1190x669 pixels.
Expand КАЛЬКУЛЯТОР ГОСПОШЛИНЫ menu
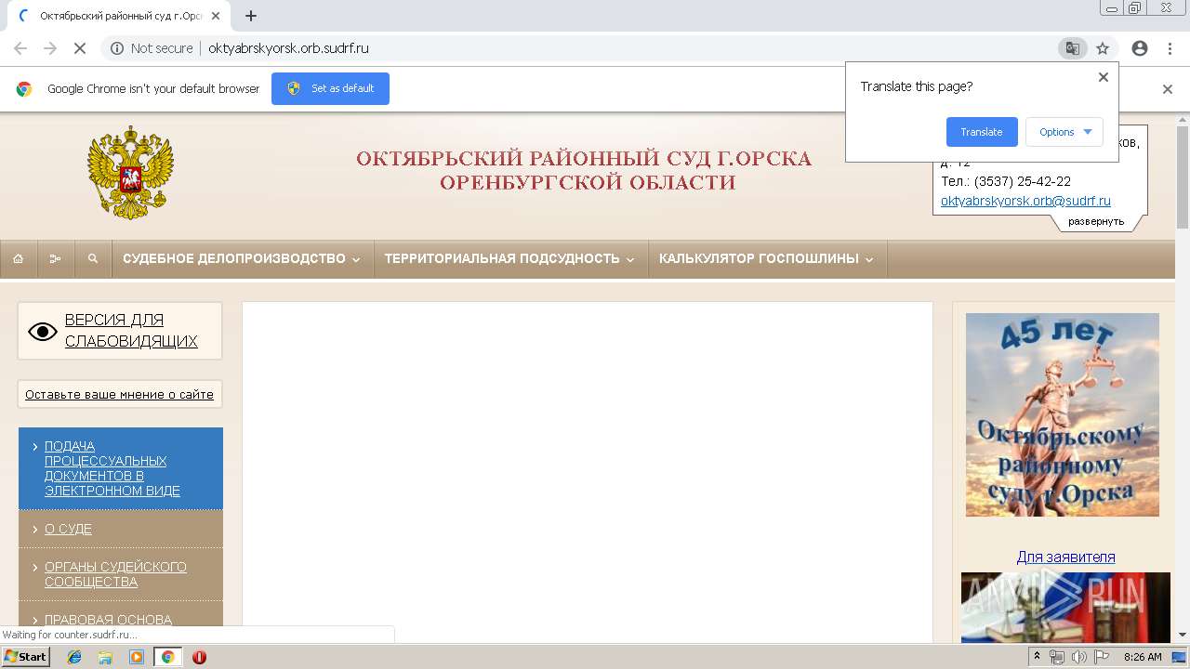tap(767, 259)
